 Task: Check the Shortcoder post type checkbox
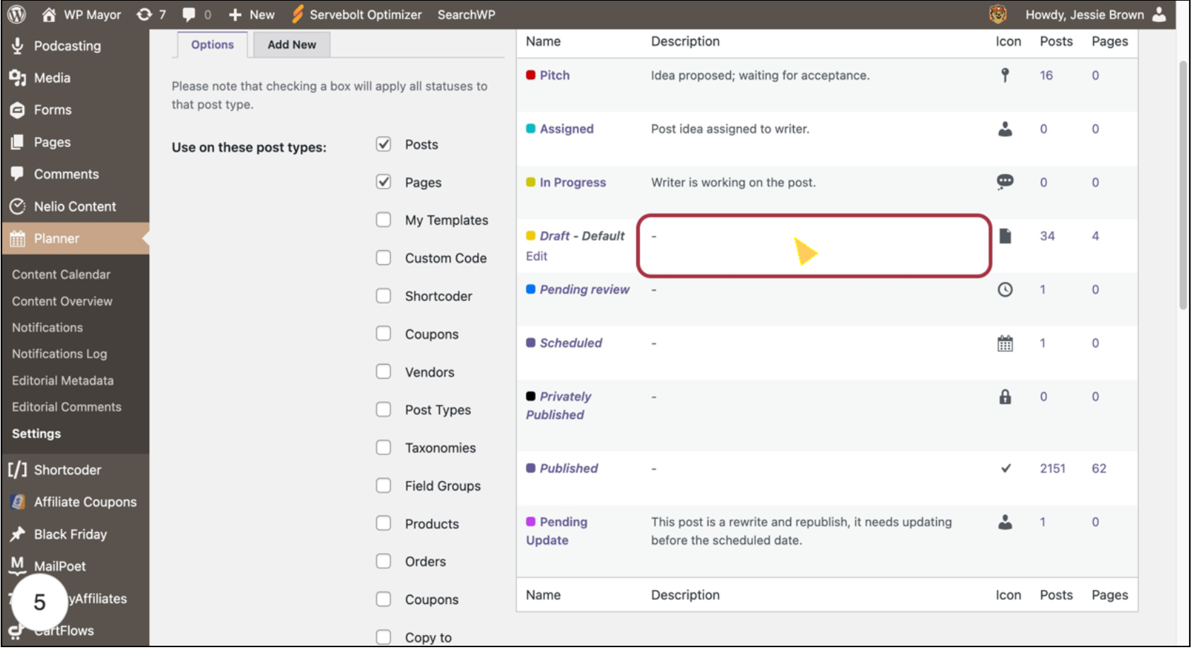(383, 295)
